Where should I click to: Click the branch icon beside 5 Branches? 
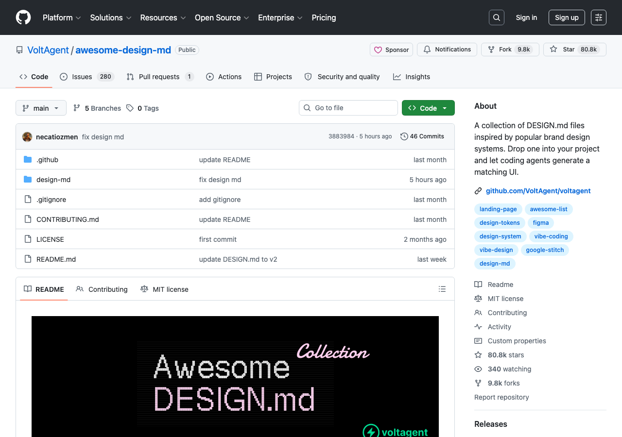(77, 108)
